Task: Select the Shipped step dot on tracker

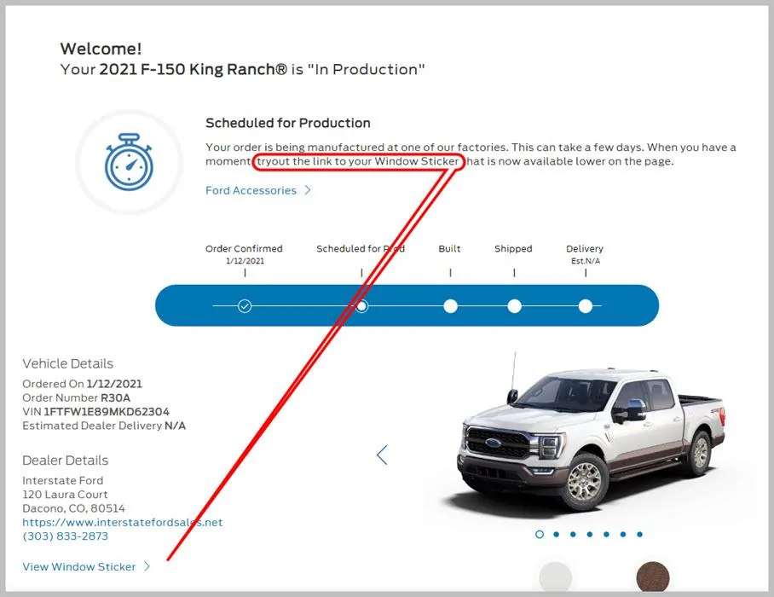Action: tap(514, 306)
